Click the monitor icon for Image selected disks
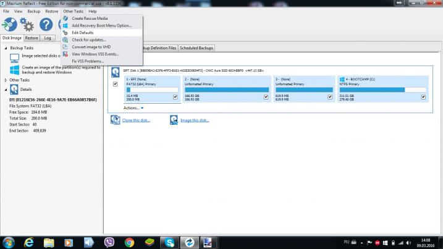Image resolution: width=443 pixels, height=249 pixels. [x=14, y=58]
